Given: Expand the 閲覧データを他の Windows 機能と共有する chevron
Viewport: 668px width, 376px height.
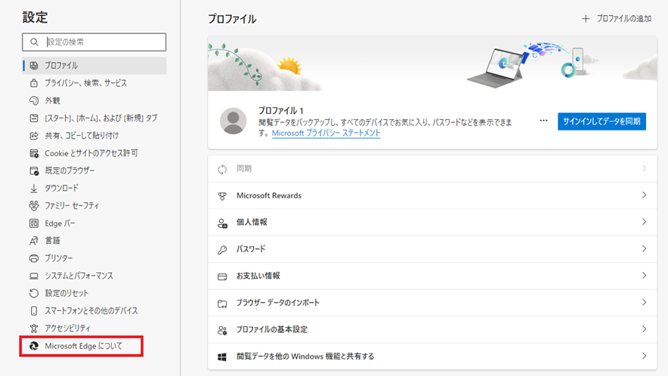Looking at the screenshot, I should (x=644, y=356).
